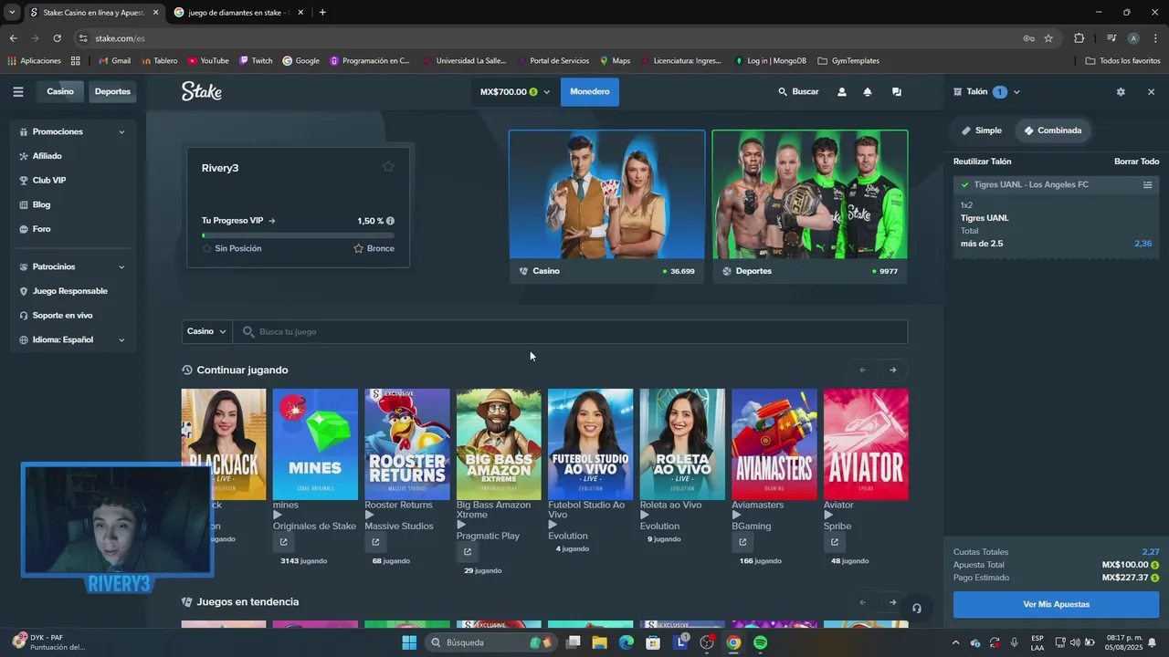Open Soporte en vivo in sidebar
This screenshot has width=1169, height=657.
(62, 316)
